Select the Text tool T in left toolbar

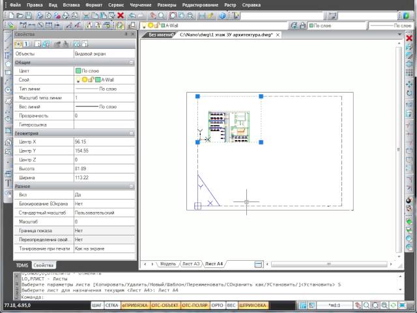pos(8,183)
